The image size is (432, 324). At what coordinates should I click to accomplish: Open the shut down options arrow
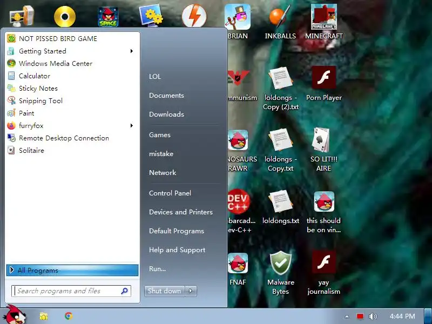[191, 291]
